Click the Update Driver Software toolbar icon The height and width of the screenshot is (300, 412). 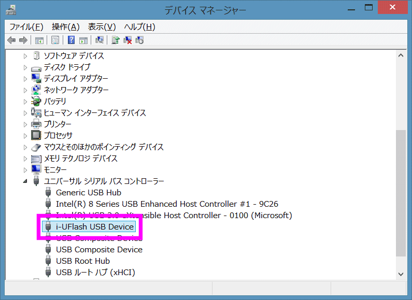pyautogui.click(x=116, y=40)
